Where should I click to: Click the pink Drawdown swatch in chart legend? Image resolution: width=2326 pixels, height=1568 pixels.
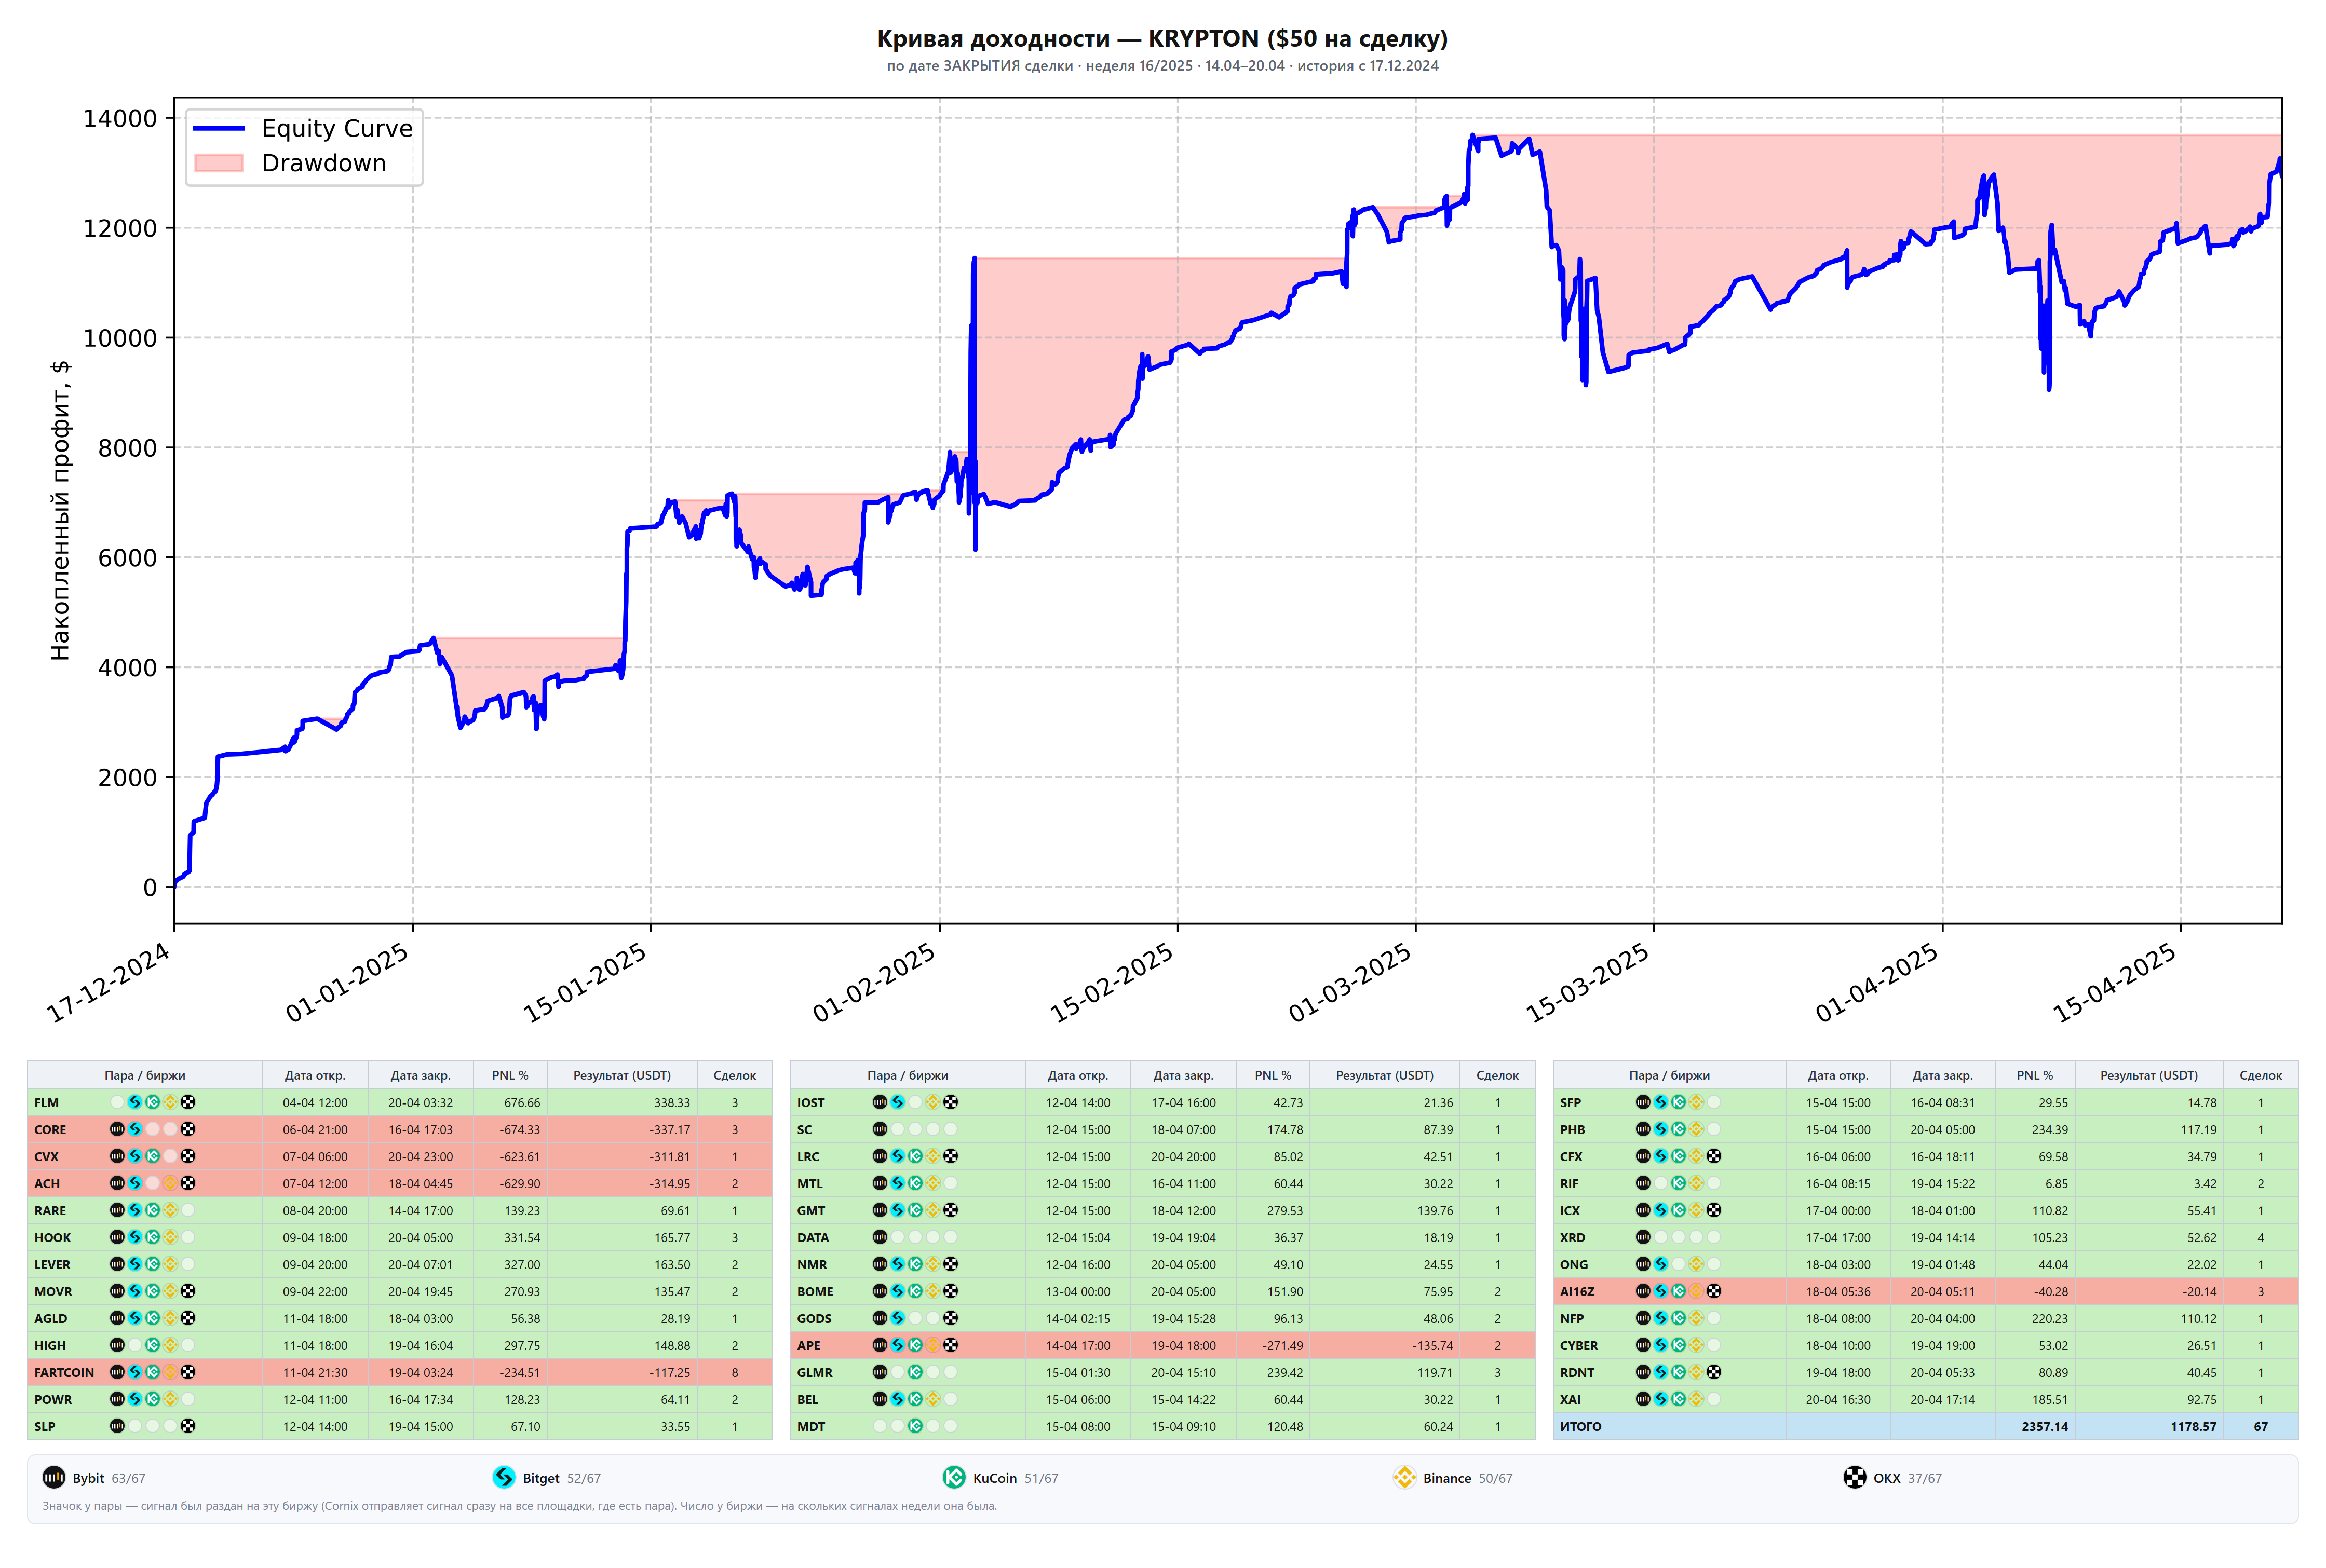coord(219,163)
